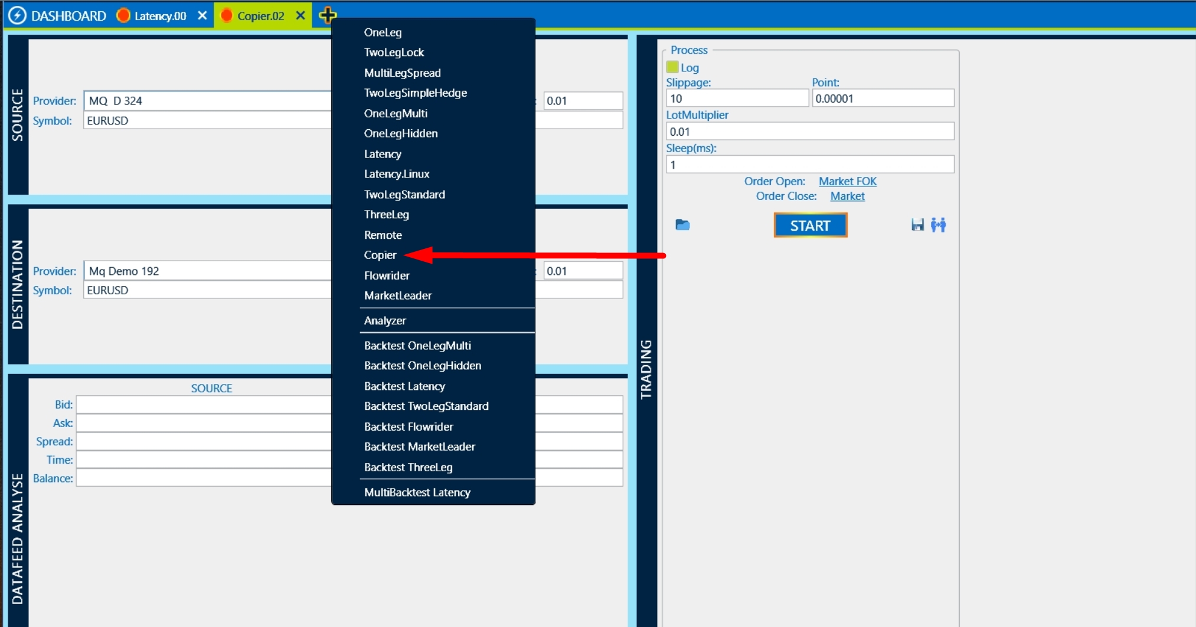The image size is (1196, 627).
Task: Click the LotMultiplier input field
Action: (810, 132)
